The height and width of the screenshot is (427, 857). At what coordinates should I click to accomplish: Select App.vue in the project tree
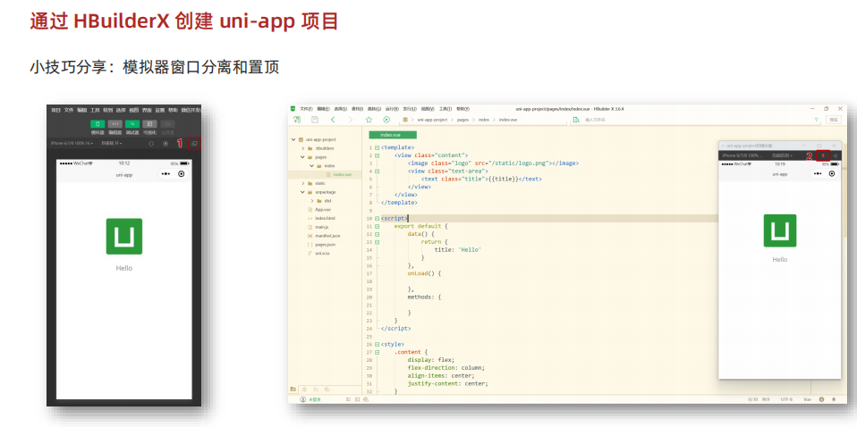pyautogui.click(x=322, y=210)
